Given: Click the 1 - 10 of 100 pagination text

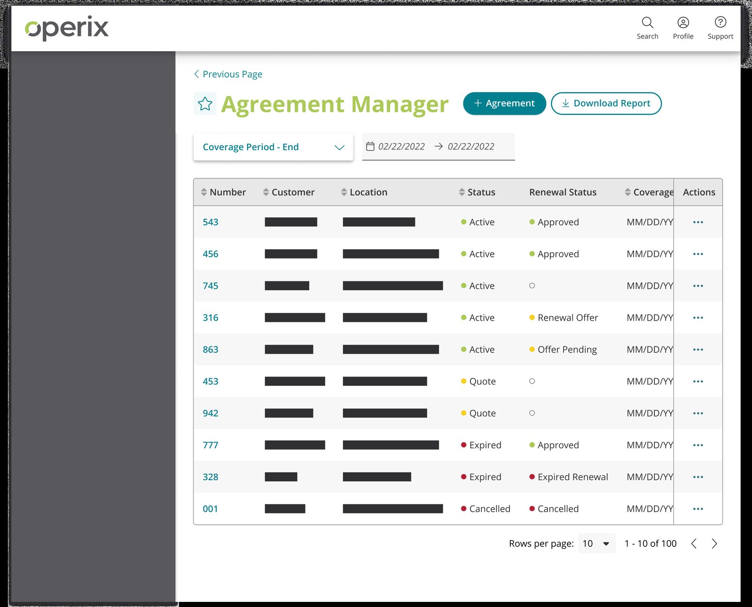Looking at the screenshot, I should (650, 544).
